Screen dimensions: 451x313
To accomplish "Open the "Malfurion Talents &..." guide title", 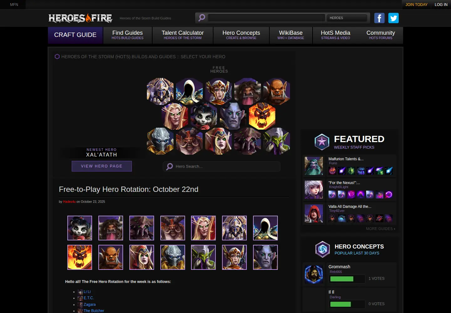I will point(346,159).
